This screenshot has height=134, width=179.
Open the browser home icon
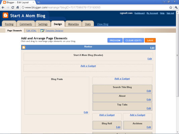17,7
